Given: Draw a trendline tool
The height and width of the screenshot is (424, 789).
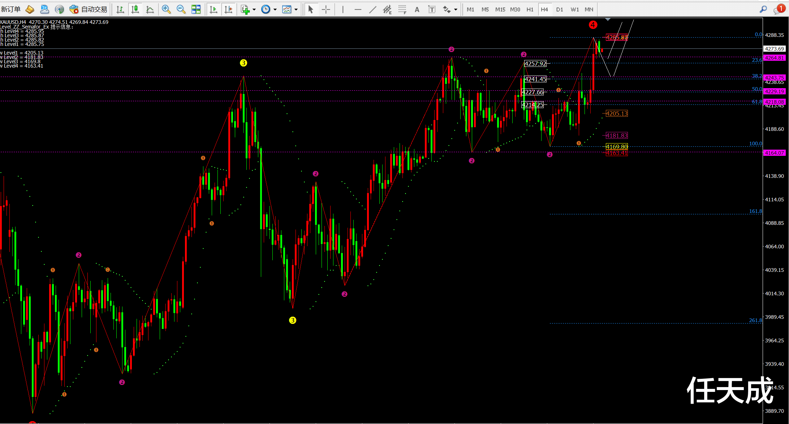Looking at the screenshot, I should (372, 9).
